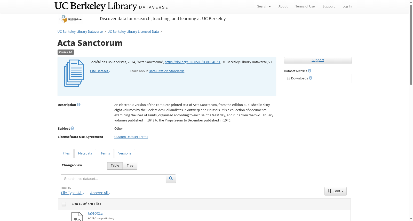Screen dimensions: 413x221
Task: Open the dataset DOI link
Action: [x=192, y=62]
